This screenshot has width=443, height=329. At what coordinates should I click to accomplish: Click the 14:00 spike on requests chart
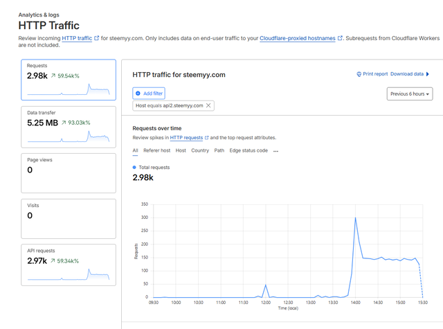[x=355, y=218]
